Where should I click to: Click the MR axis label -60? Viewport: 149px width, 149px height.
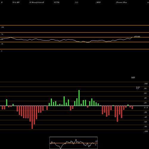point(145,122)
